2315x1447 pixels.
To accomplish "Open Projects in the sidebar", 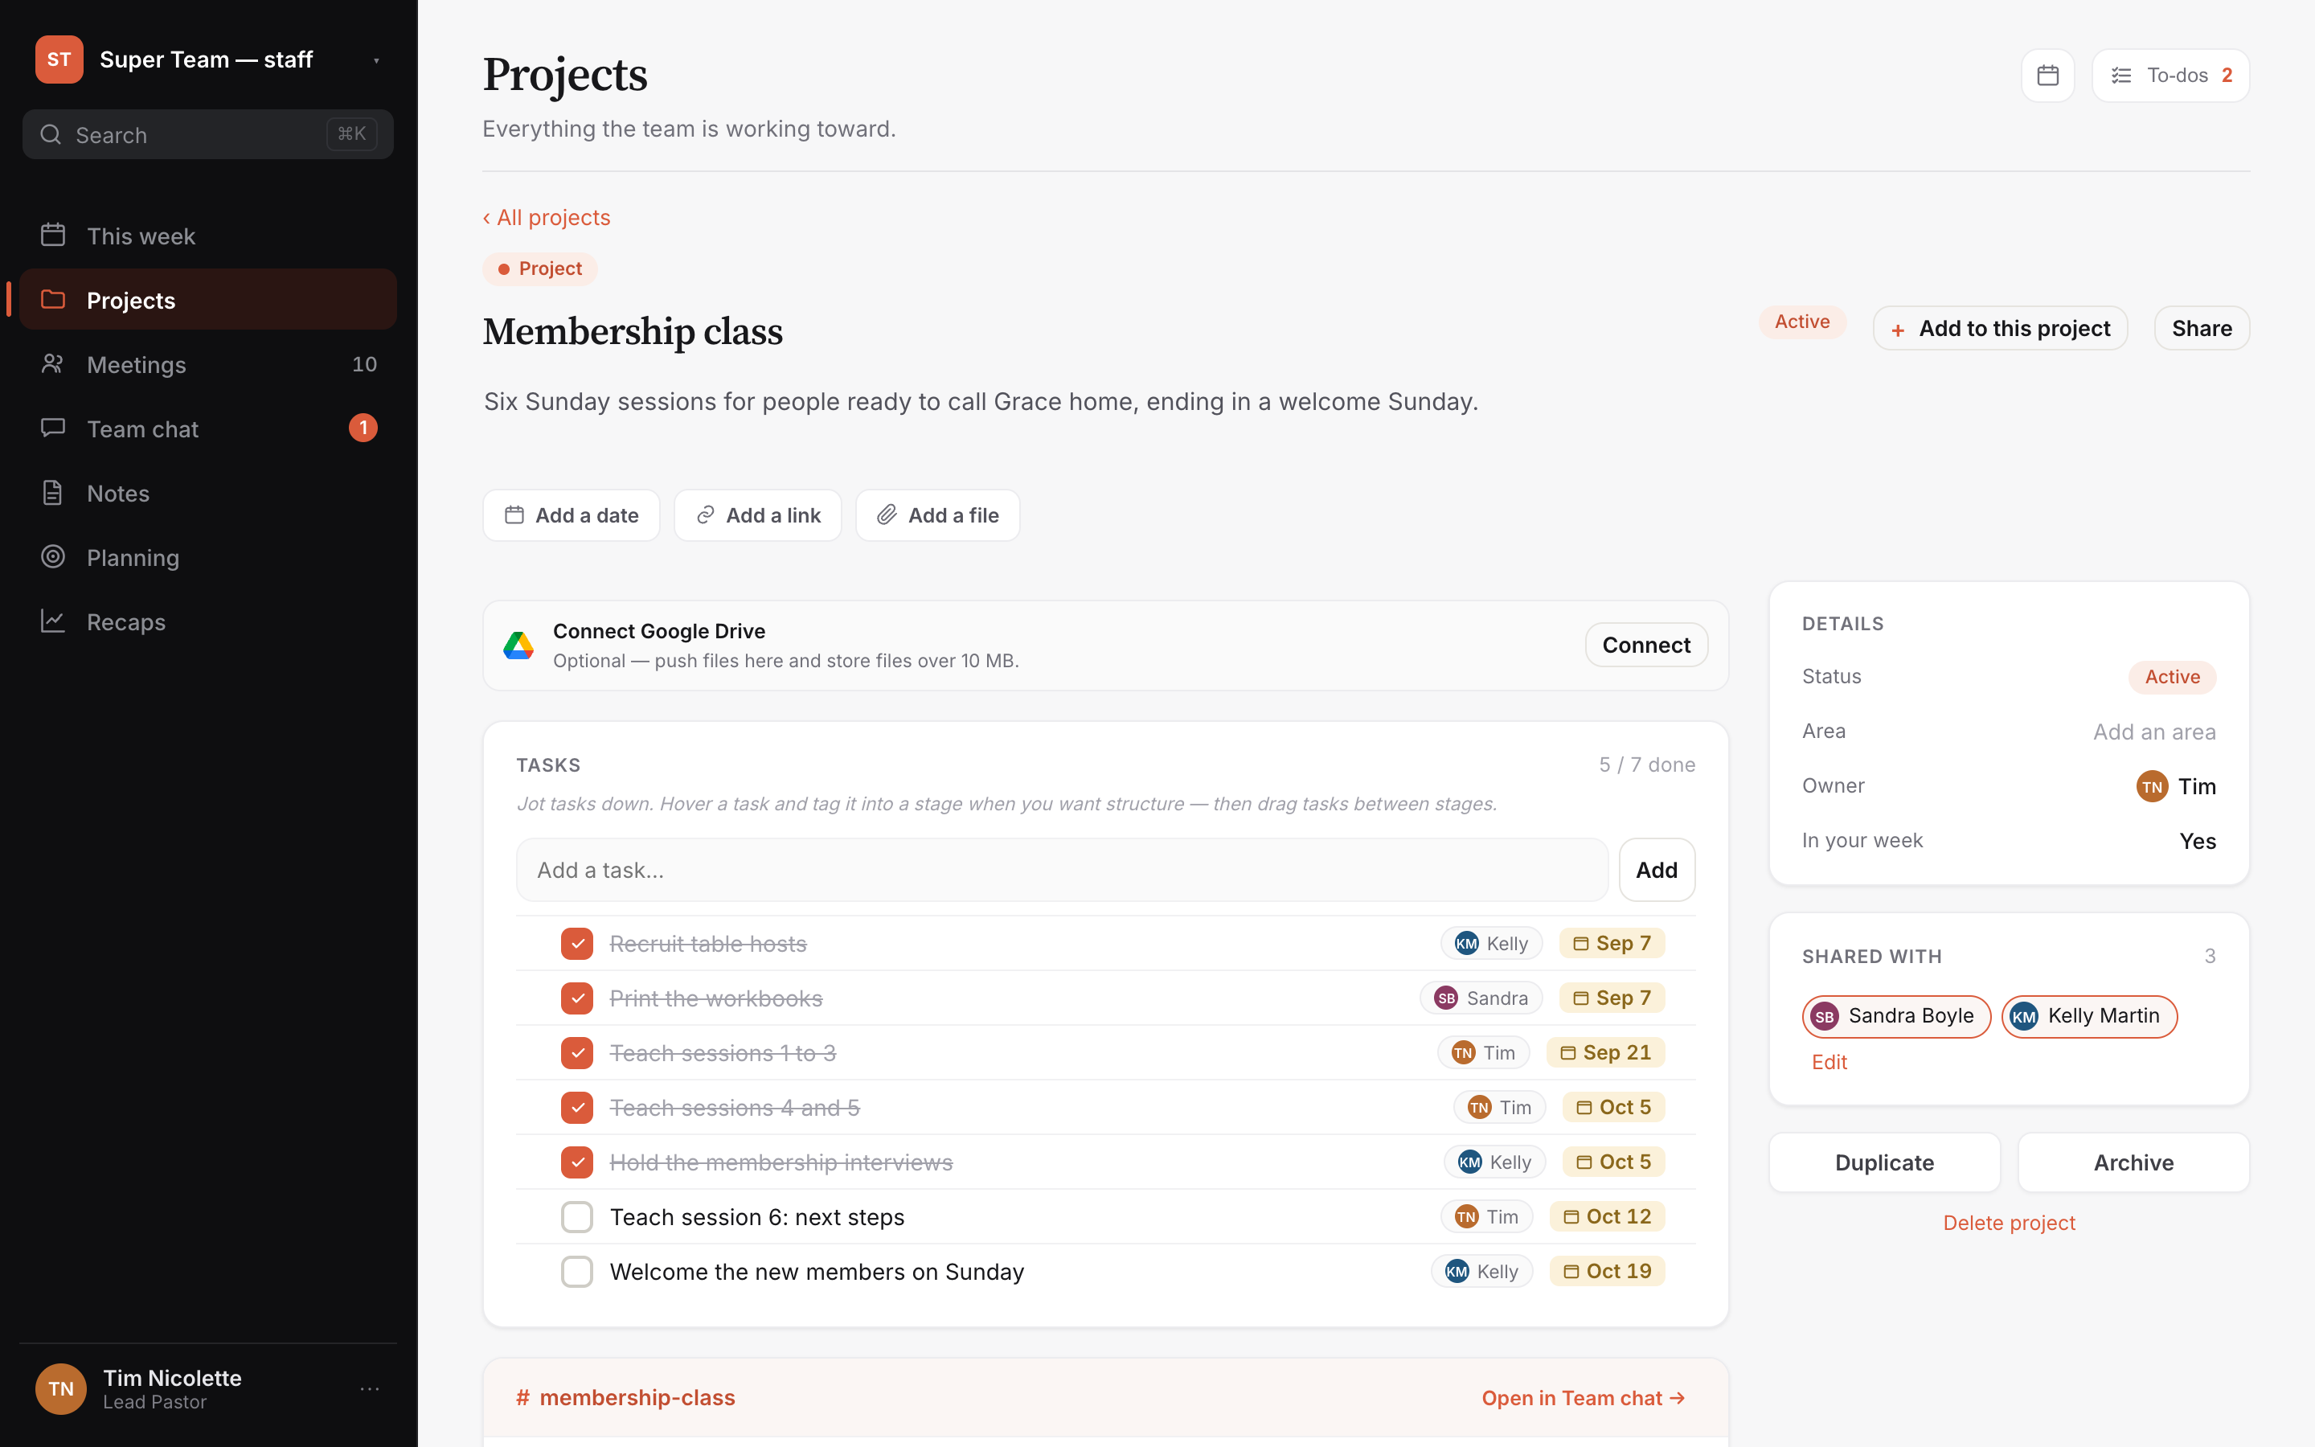I will point(207,300).
